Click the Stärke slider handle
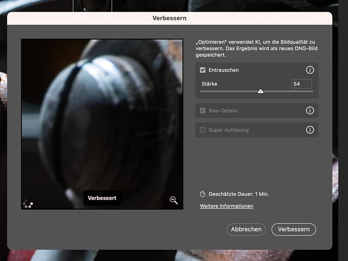 pos(260,91)
